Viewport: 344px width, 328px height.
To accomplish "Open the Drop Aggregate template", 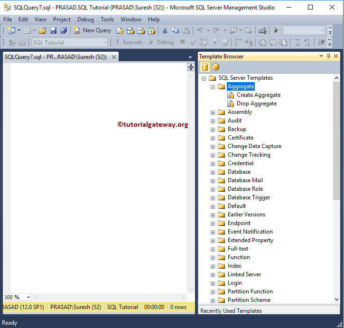I will click(257, 103).
